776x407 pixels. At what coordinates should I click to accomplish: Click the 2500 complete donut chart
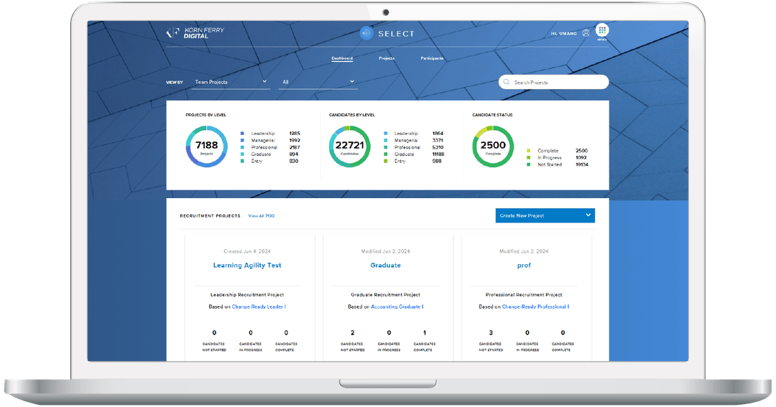coord(493,146)
